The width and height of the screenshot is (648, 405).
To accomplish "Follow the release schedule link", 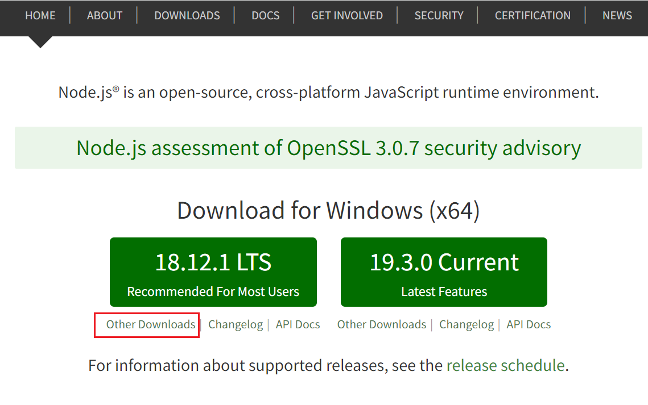I will point(505,366).
